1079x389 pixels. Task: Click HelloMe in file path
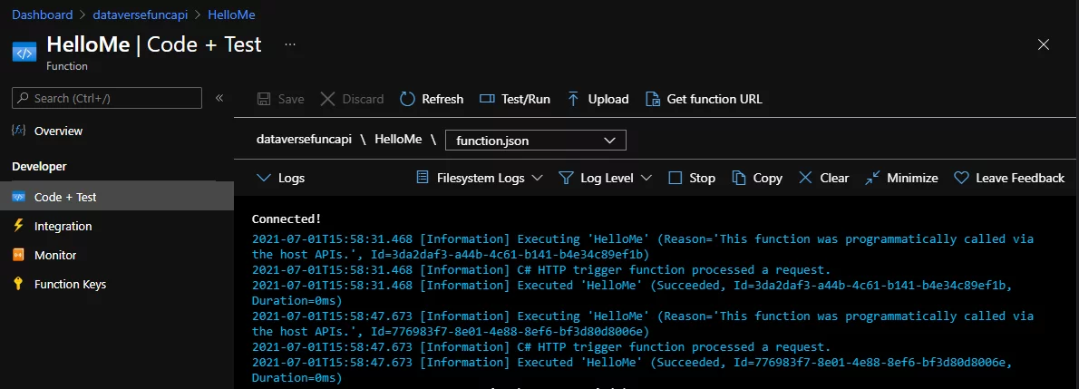point(398,139)
